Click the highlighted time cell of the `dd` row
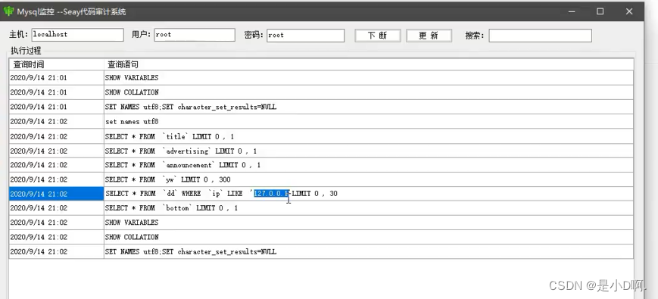Screen dimensions: 658x299 click(x=57, y=194)
